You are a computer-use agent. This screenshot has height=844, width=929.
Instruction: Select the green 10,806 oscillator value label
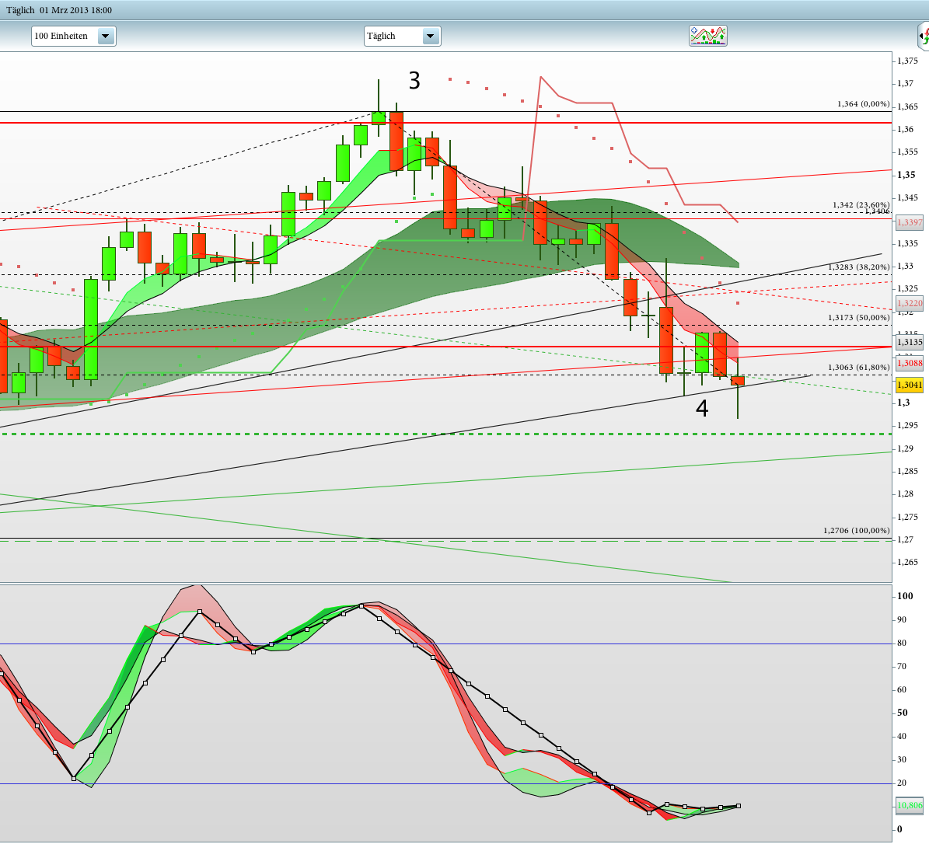pos(910,805)
